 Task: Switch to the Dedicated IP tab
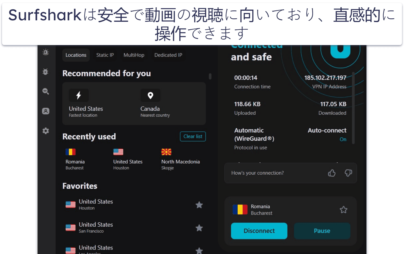click(168, 55)
